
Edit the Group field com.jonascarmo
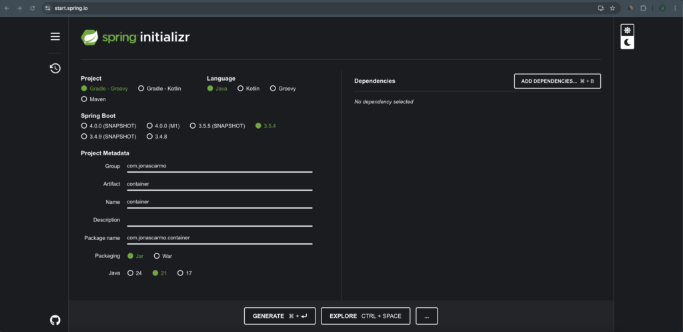219,166
